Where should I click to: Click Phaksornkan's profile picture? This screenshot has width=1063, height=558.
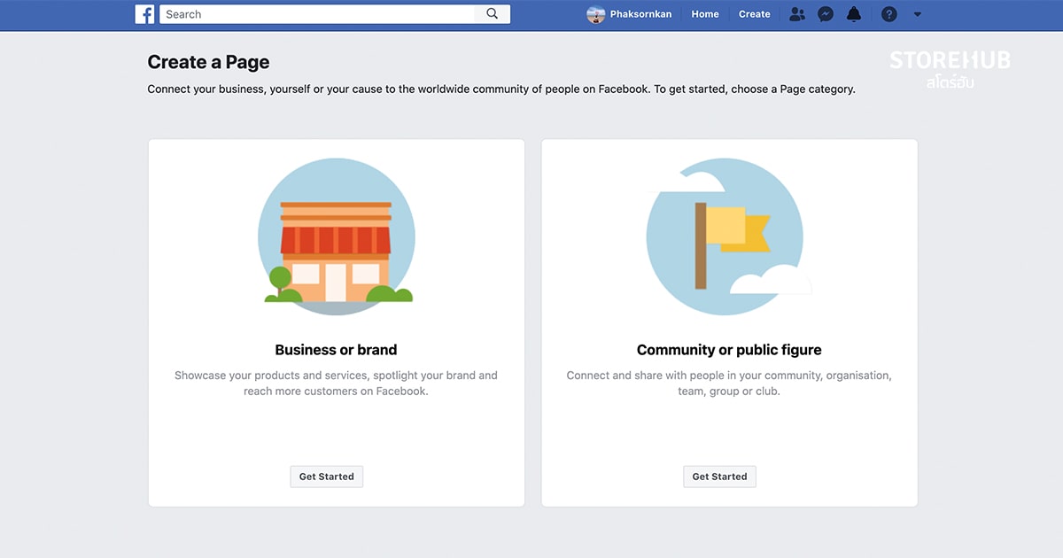tap(594, 13)
